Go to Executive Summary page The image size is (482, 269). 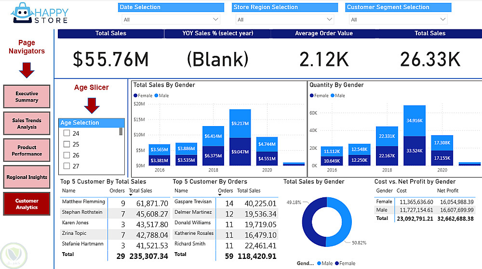click(x=27, y=97)
